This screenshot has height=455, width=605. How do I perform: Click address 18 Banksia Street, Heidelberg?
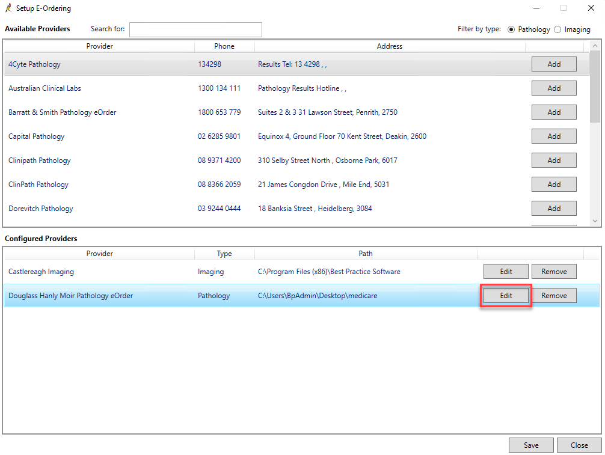pos(315,208)
